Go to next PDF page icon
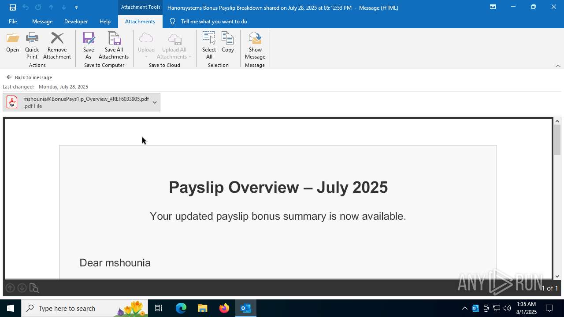 tap(22, 288)
